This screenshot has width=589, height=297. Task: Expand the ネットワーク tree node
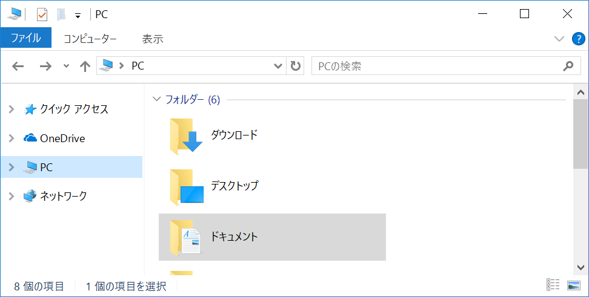(12, 196)
